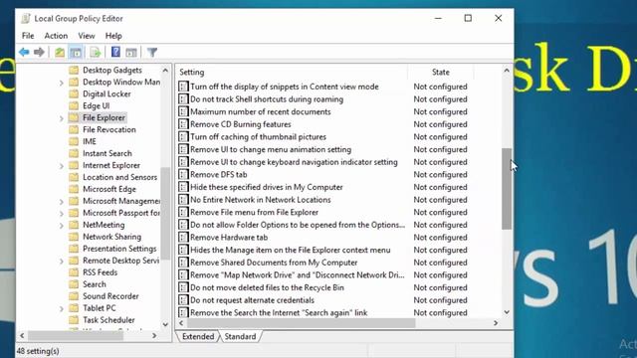Viewport: 637px width, 358px height.
Task: Click the policy icon for Remove Hardware tab
Action: pos(183,238)
